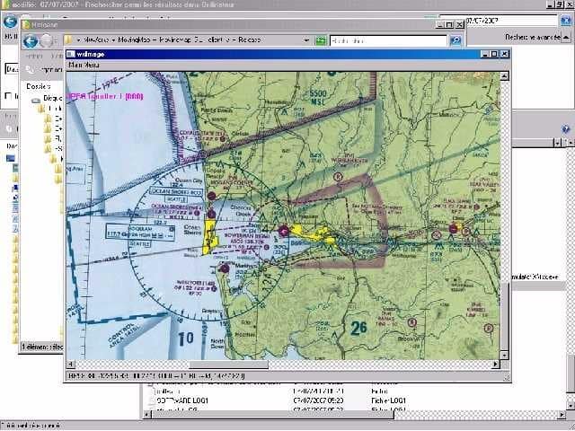Select the SOFTWARE.LOG1 file in the list
The image size is (575, 431).
[180, 400]
